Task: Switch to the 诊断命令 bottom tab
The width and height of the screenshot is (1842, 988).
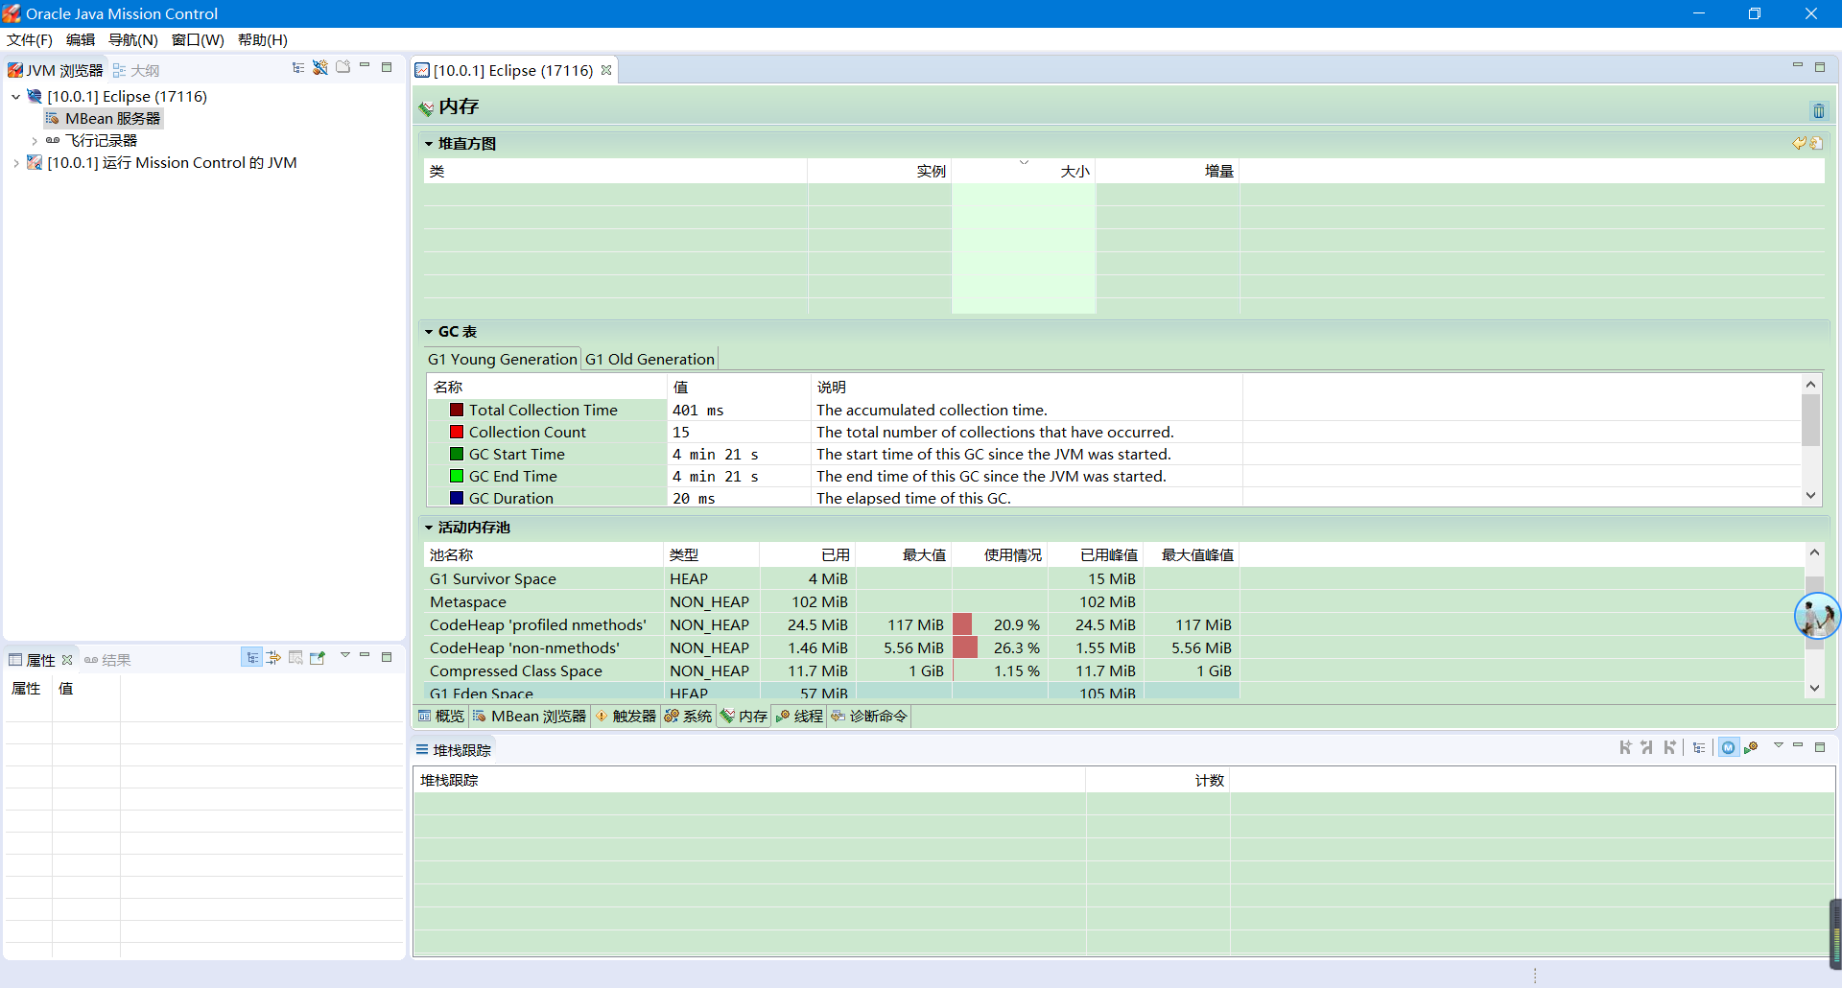Action: 869,717
